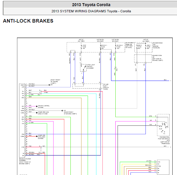Click the YEL wire label near VC terminal

pos(150,163)
